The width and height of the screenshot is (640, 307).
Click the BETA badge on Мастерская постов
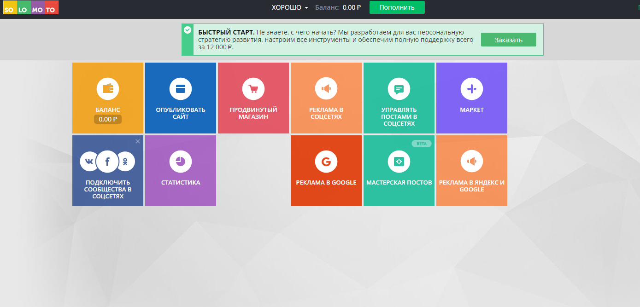[422, 144]
